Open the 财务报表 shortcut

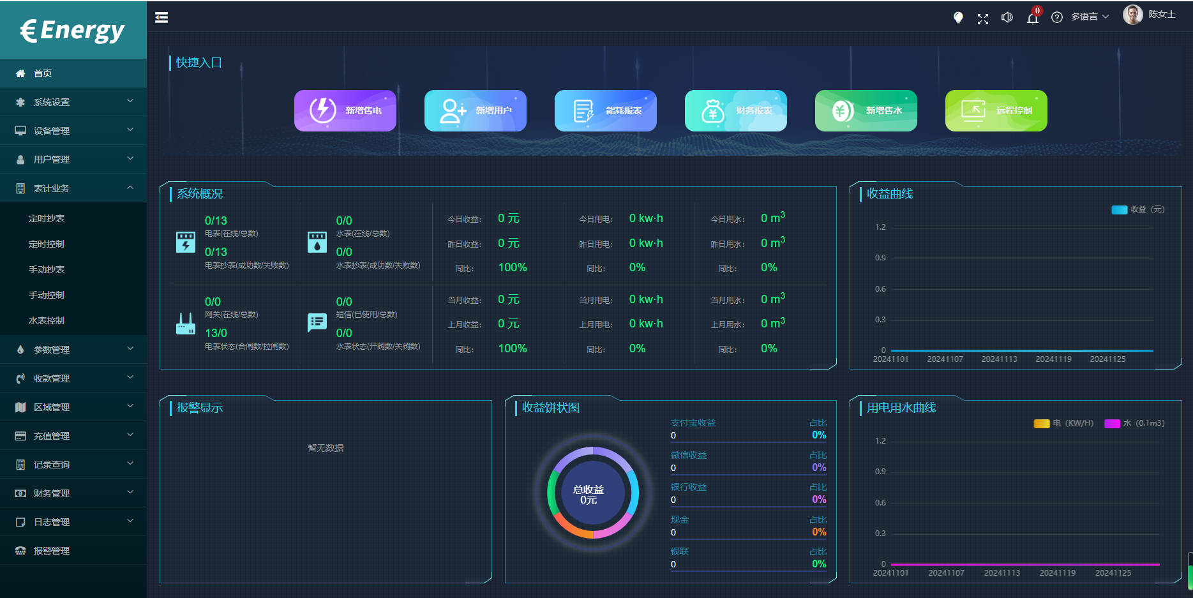click(735, 110)
